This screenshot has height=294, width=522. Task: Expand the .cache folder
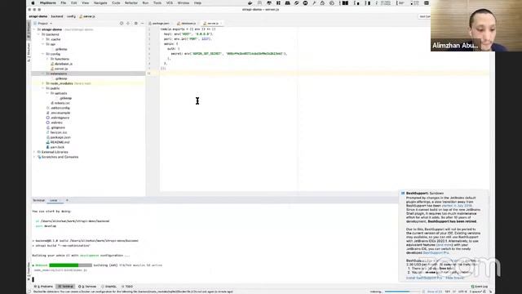tap(43, 39)
